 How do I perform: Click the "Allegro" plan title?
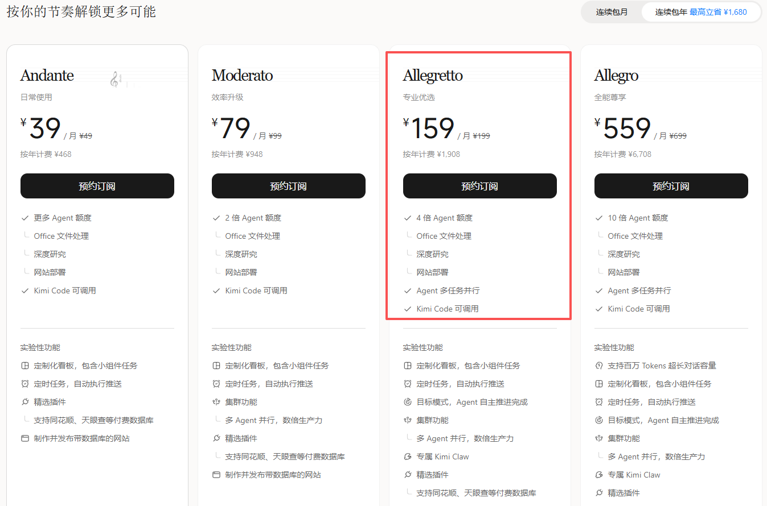coord(616,76)
